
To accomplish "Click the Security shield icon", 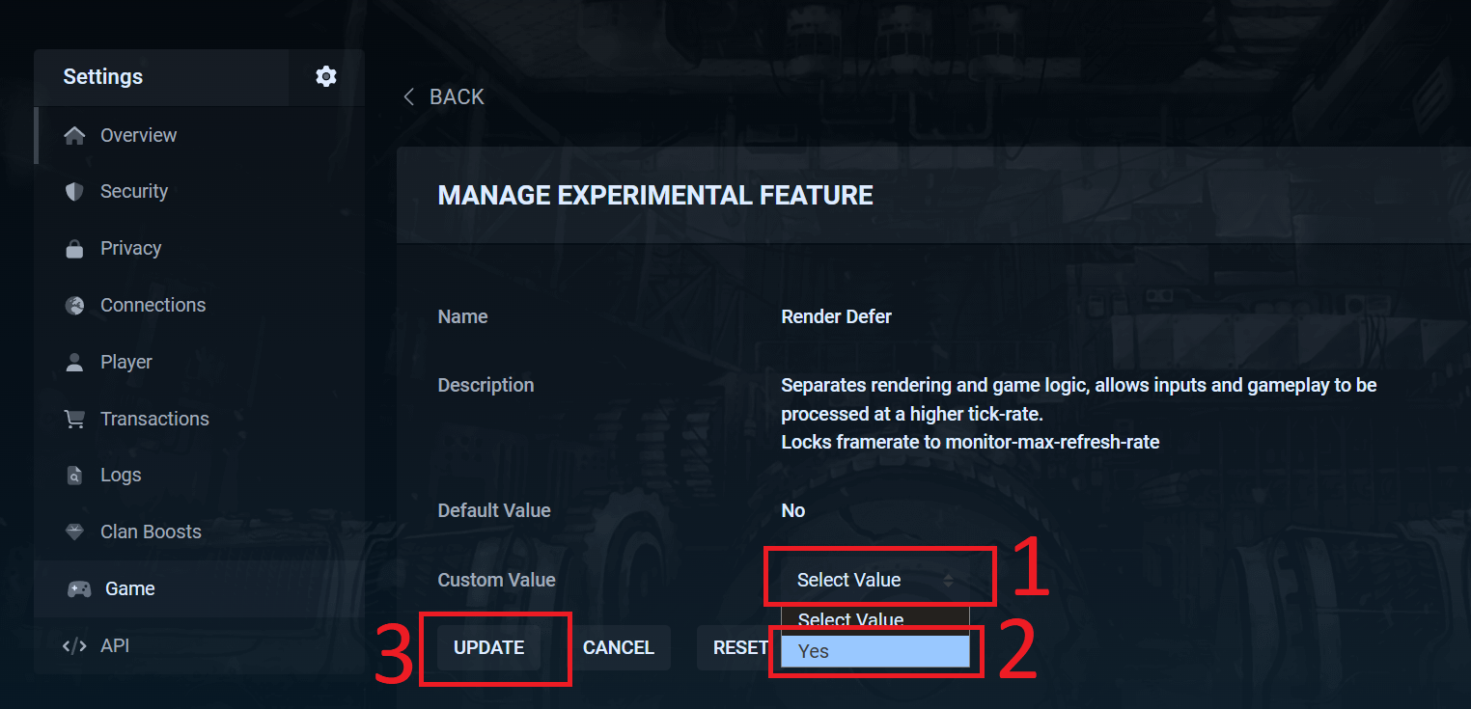I will (74, 191).
